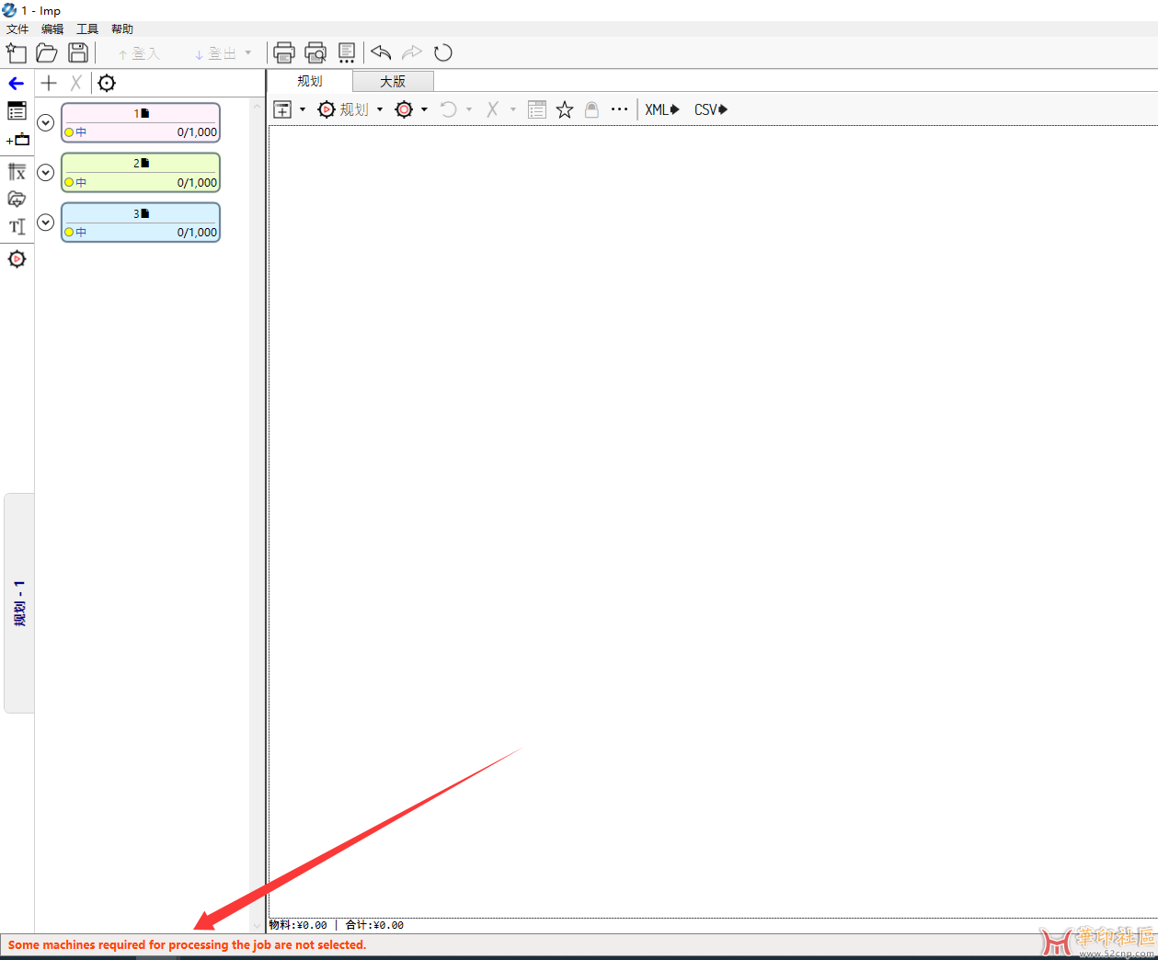The image size is (1158, 960).
Task: Select the pink product 1 card
Action: pos(141,123)
